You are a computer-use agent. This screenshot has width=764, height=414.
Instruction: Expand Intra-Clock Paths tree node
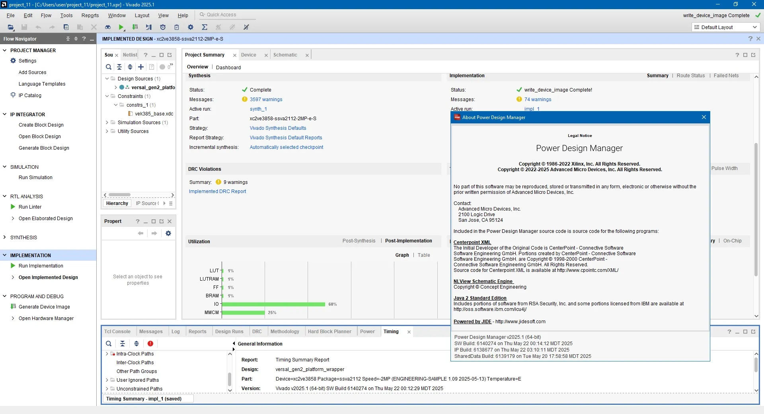pos(107,353)
